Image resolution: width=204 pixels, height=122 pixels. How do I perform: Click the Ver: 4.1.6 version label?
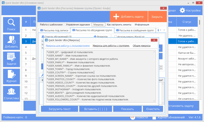pos(195,117)
